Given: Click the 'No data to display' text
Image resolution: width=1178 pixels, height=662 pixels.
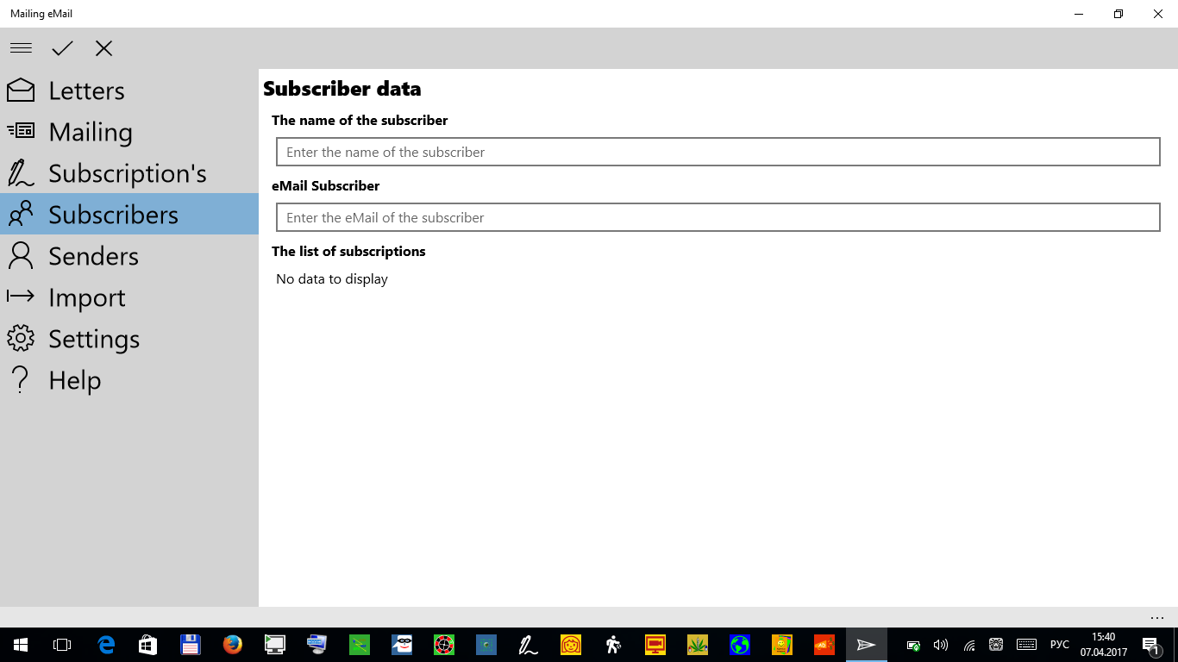Looking at the screenshot, I should tap(332, 279).
